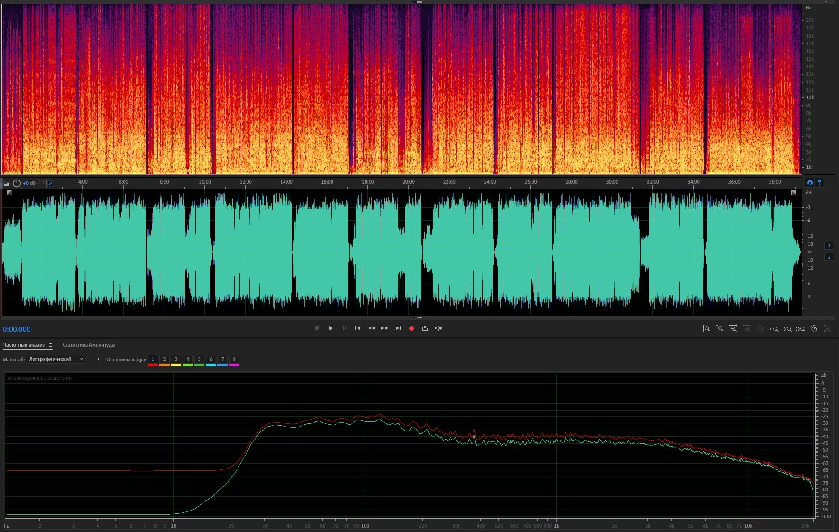Viewport: 839px width, 532px height.
Task: Click the fade-out handle on the waveform
Action: tap(794, 193)
